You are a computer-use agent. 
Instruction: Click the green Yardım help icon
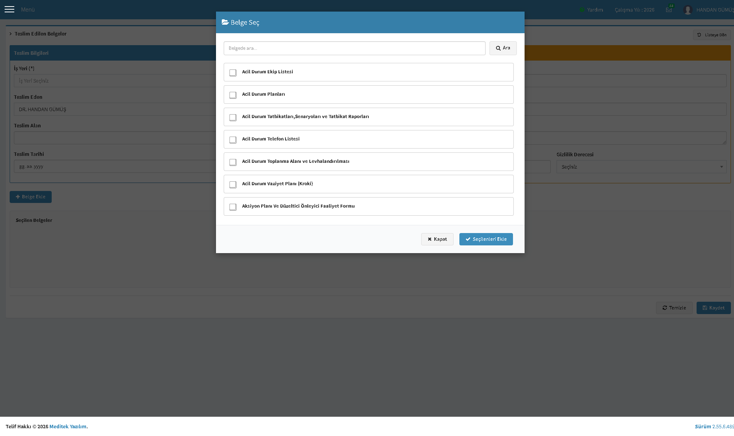click(x=582, y=10)
